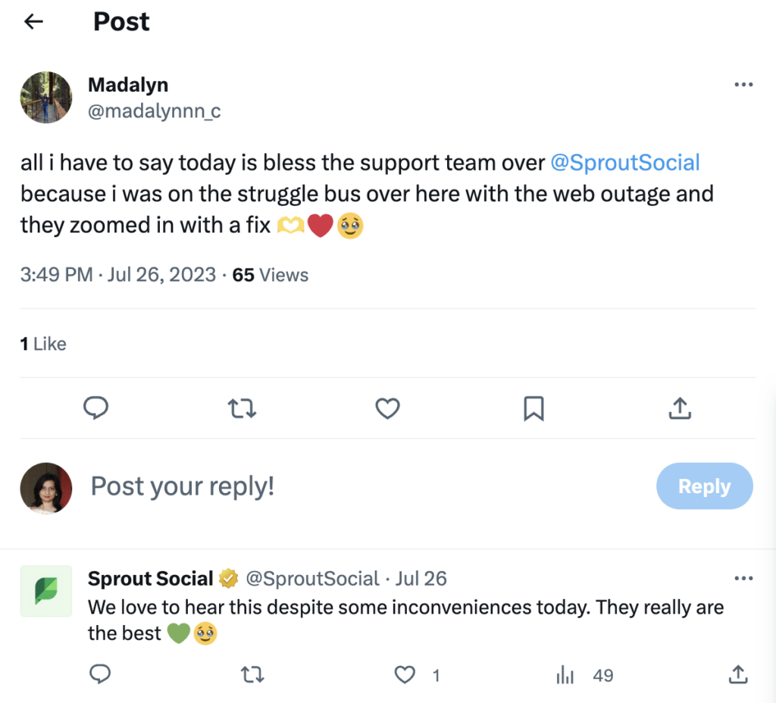Click Madalyn's profile avatar
This screenshot has width=776, height=703.
46,98
